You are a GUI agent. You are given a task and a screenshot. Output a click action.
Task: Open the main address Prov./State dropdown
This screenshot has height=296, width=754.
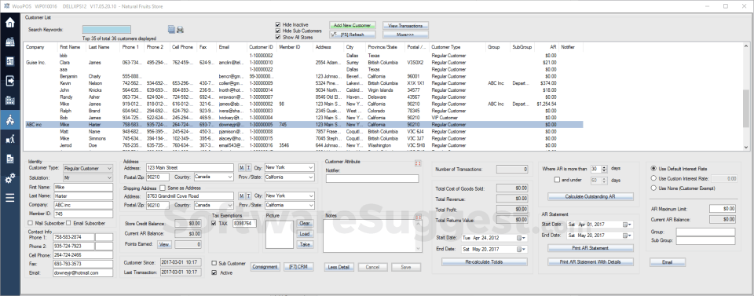coord(290,177)
